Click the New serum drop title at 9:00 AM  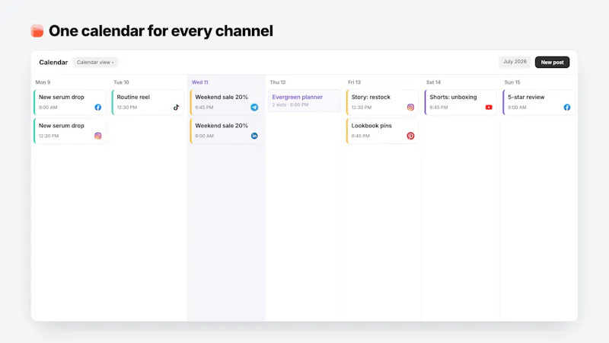(62, 98)
